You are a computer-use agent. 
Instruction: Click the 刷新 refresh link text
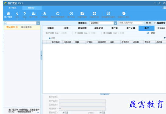153,33
